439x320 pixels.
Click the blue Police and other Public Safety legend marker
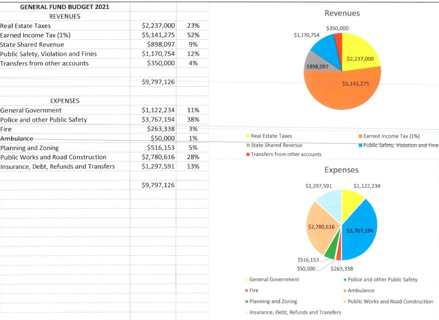click(x=345, y=280)
